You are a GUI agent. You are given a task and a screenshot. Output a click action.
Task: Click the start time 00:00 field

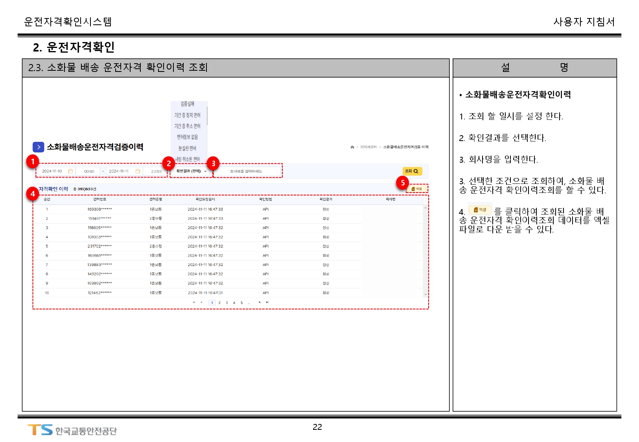click(x=89, y=171)
